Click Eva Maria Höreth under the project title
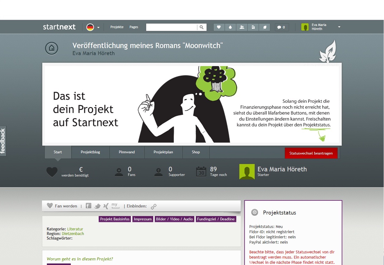Image resolution: width=384 pixels, height=265 pixels. tap(93, 53)
